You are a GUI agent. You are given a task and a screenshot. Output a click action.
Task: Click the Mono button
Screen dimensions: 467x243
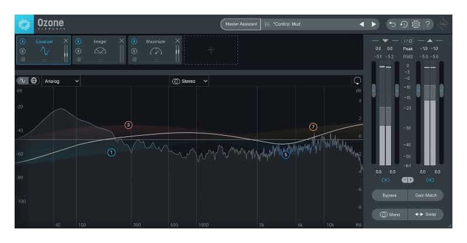coord(389,214)
